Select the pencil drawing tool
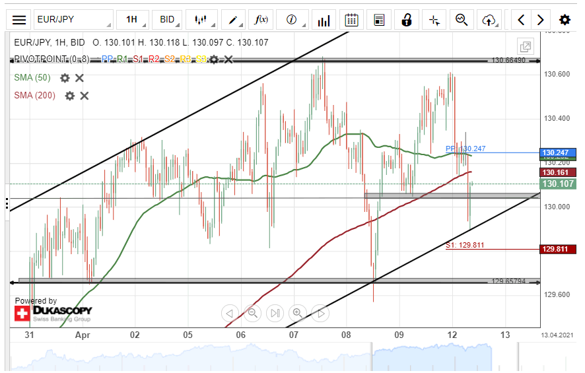The width and height of the screenshot is (585, 373). [x=232, y=20]
